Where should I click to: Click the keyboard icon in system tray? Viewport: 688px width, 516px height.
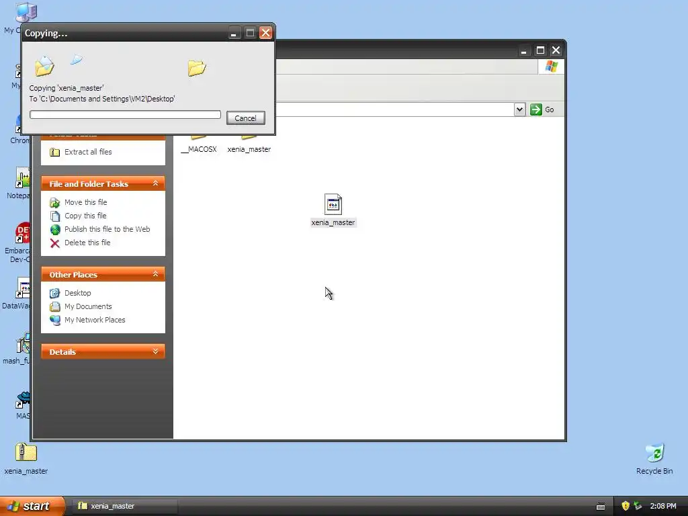pos(601,507)
